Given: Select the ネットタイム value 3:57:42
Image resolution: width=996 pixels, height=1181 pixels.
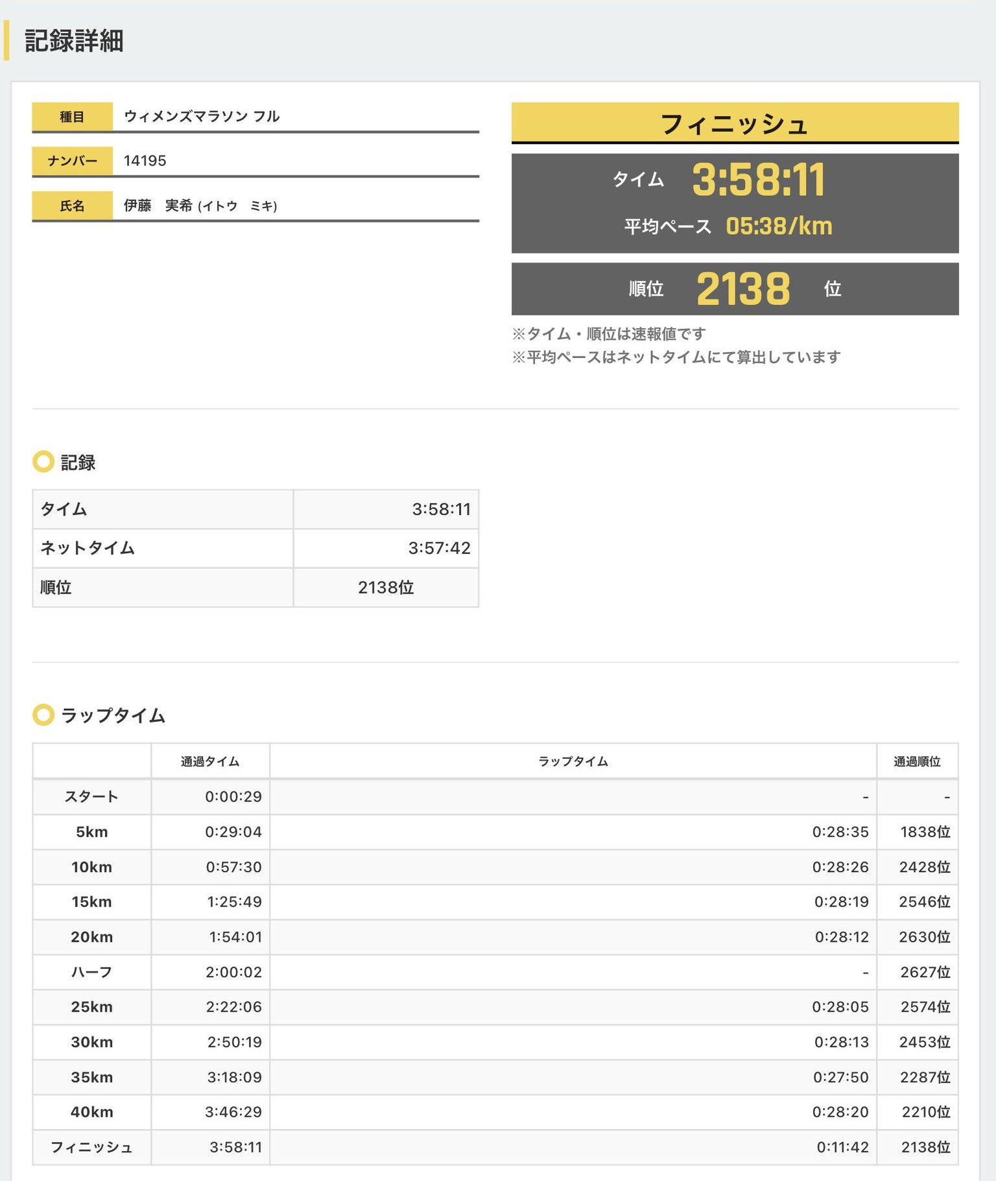Looking at the screenshot, I should pos(439,548).
